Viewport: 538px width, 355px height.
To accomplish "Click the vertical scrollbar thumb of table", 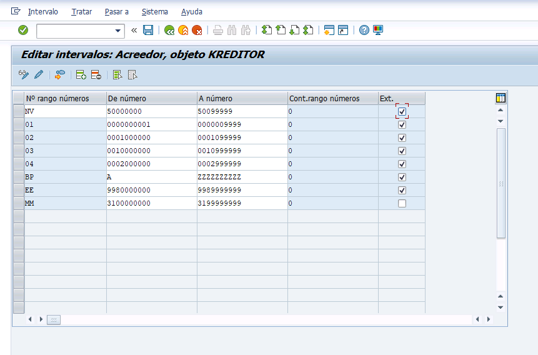I will tap(501, 183).
